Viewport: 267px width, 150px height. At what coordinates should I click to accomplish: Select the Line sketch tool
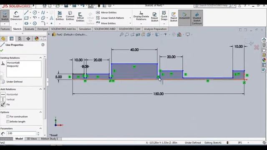point(26,12)
